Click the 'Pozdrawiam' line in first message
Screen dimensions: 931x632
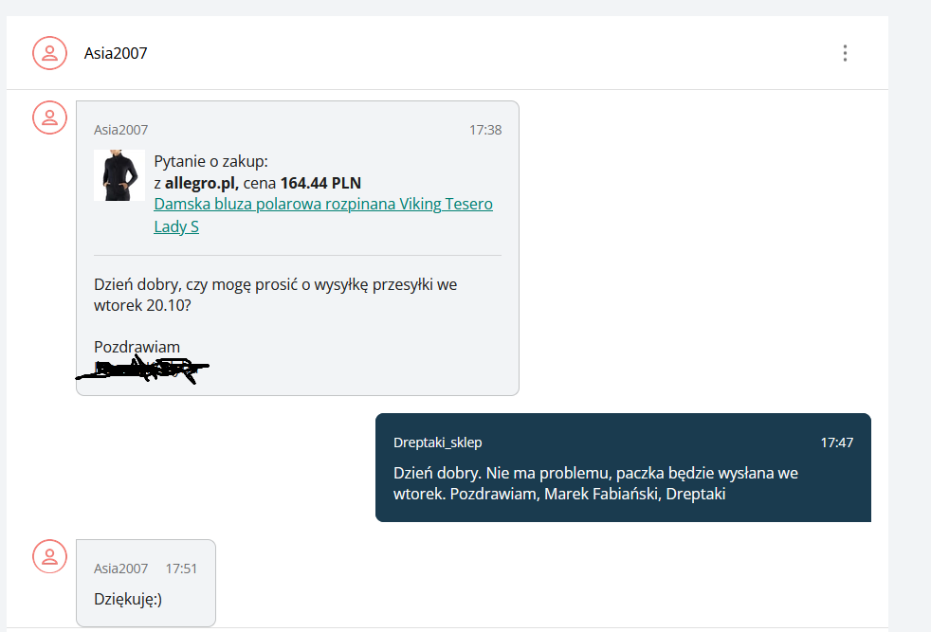pos(137,347)
